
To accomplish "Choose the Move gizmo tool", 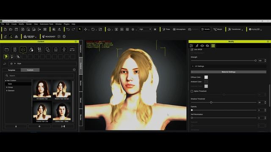I will [x=86, y=29].
